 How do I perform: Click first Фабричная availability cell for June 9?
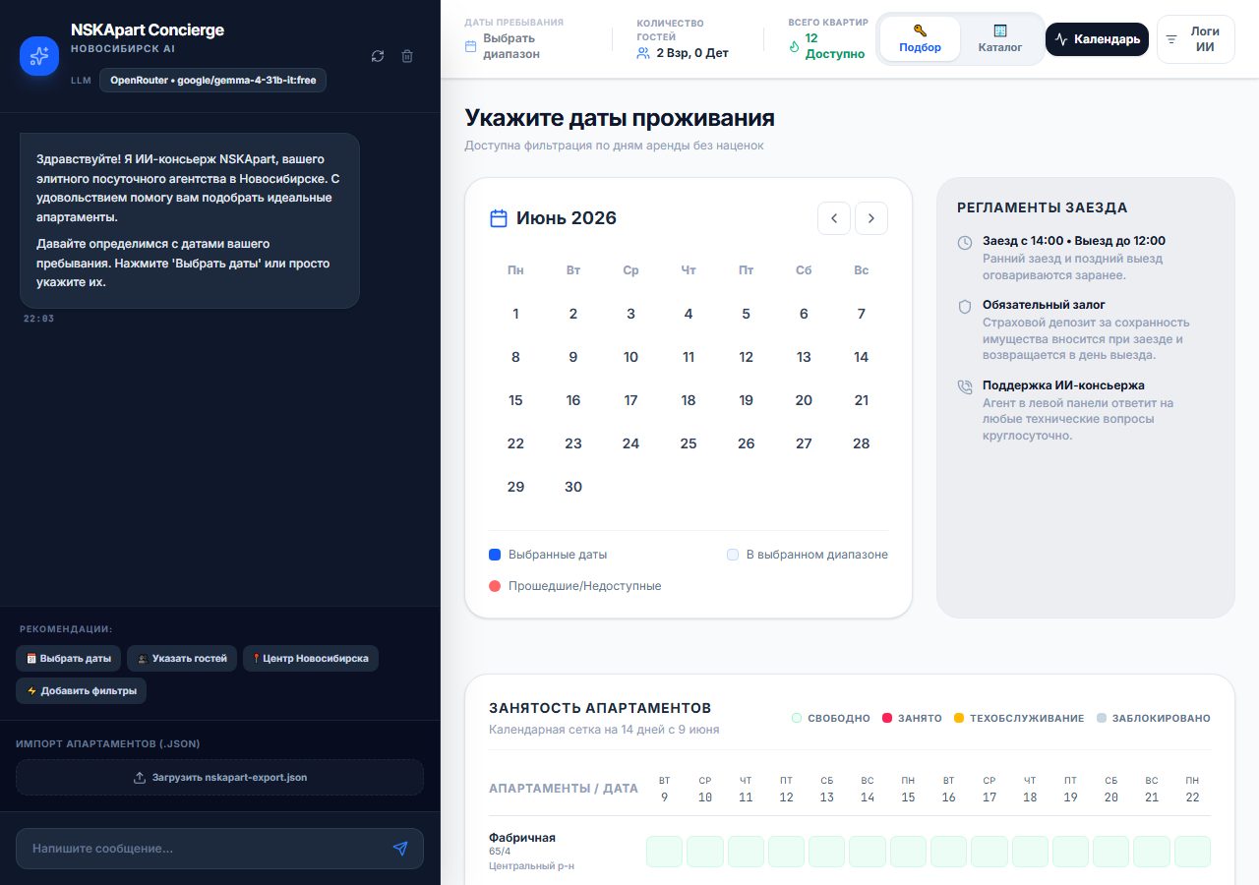(664, 852)
